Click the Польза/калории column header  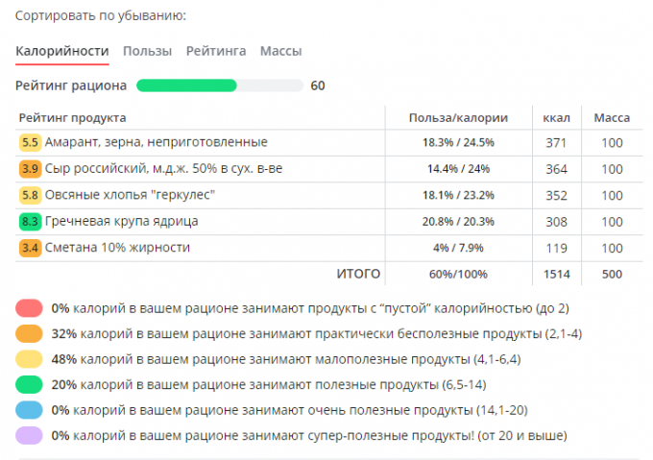pyautogui.click(x=457, y=118)
